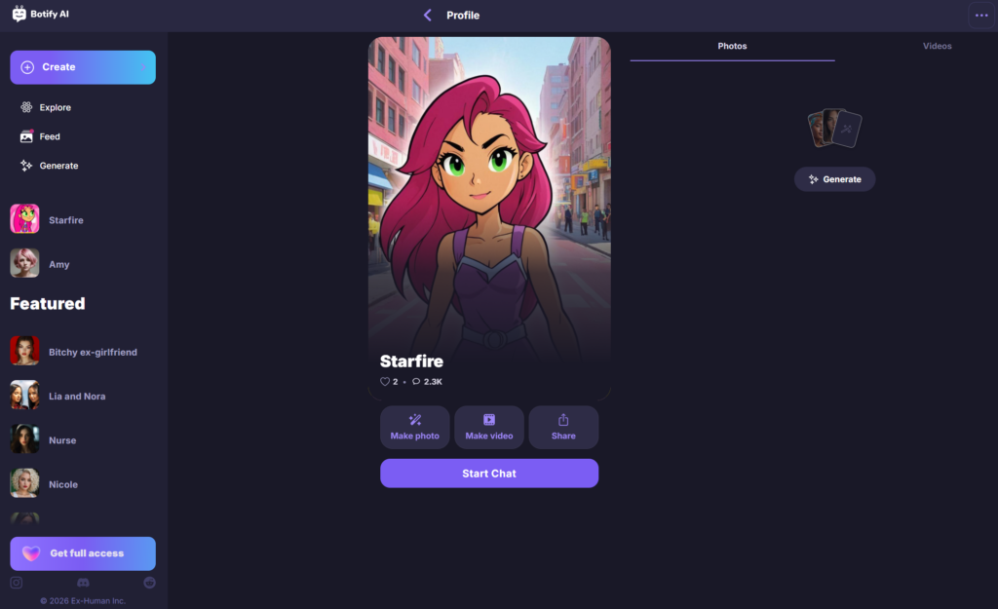The height and width of the screenshot is (609, 998).
Task: Open the Instagram link icon
Action: 17,583
